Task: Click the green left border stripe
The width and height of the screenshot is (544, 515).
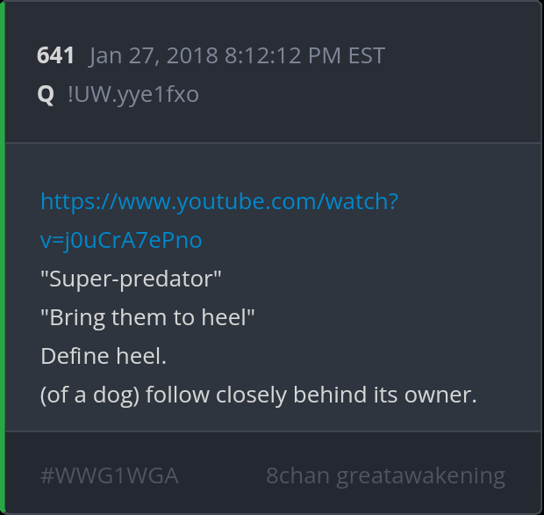Action: 3,257
